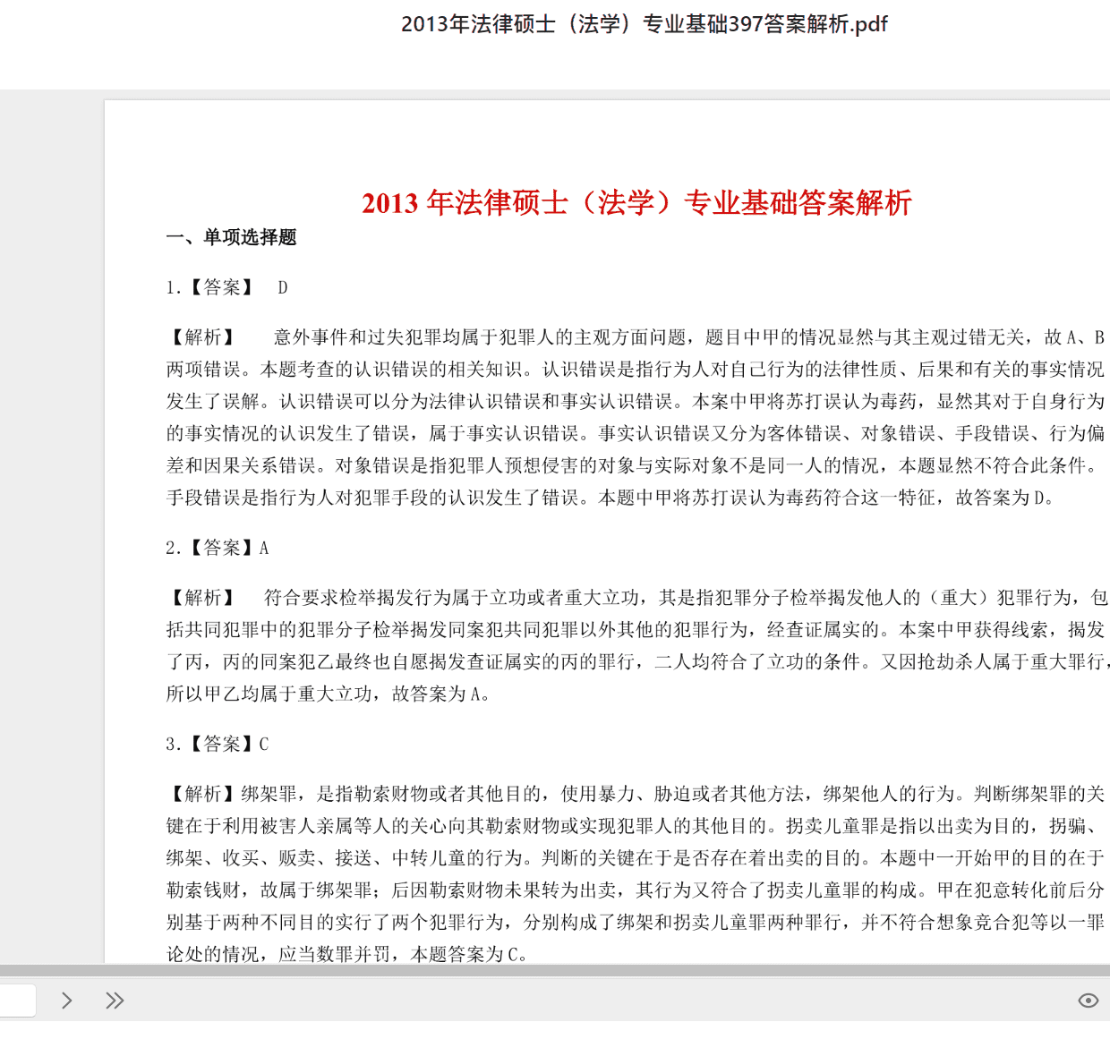Image resolution: width=1110 pixels, height=1056 pixels.
Task: Click the text line beginning 论处的情况，应当数罪并罚
Action: [347, 954]
